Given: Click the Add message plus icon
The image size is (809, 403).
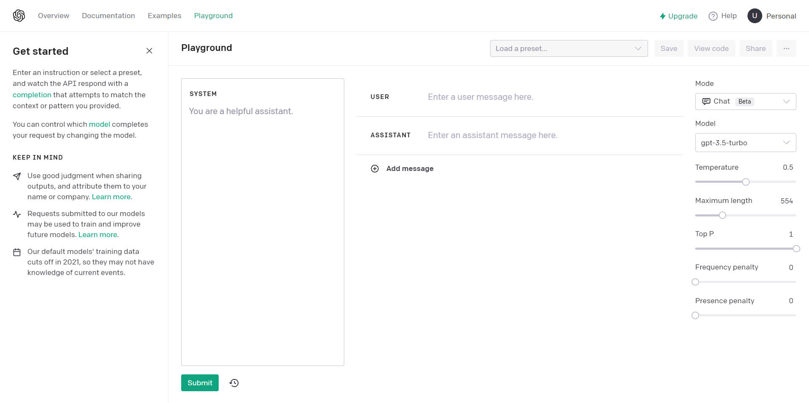Looking at the screenshot, I should point(375,168).
